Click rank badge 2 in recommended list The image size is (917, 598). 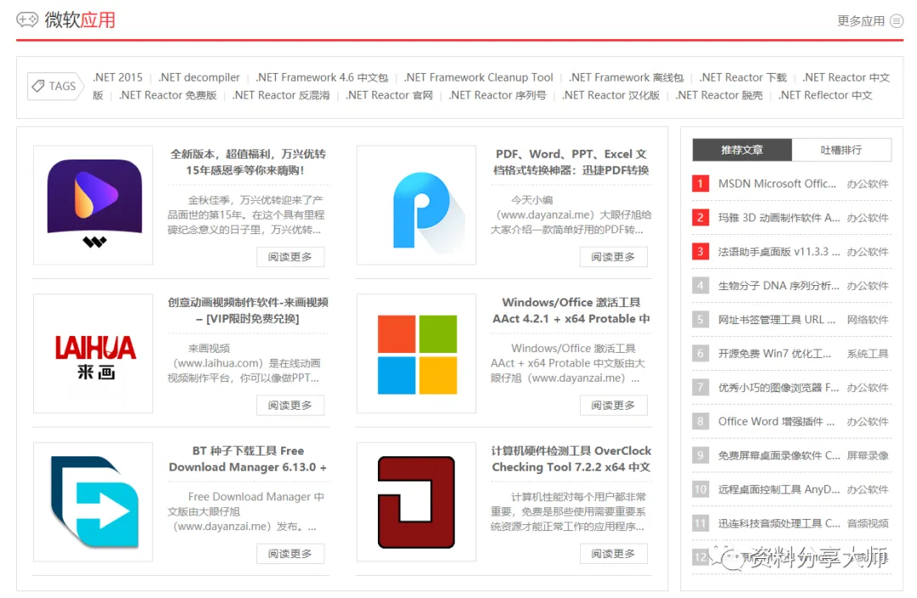(700, 217)
